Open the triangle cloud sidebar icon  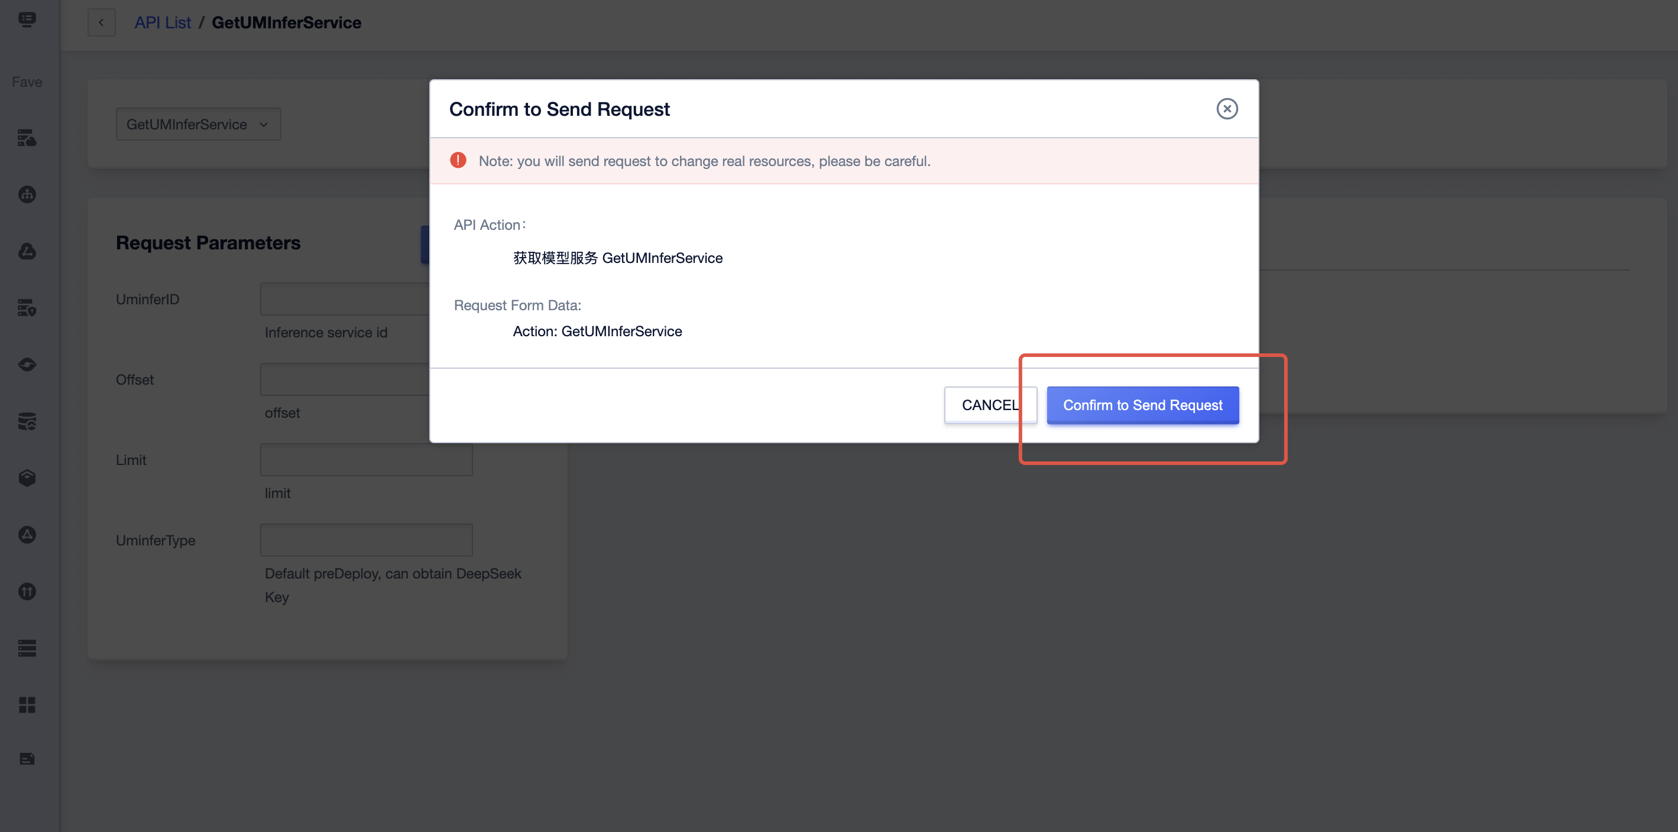(x=27, y=251)
